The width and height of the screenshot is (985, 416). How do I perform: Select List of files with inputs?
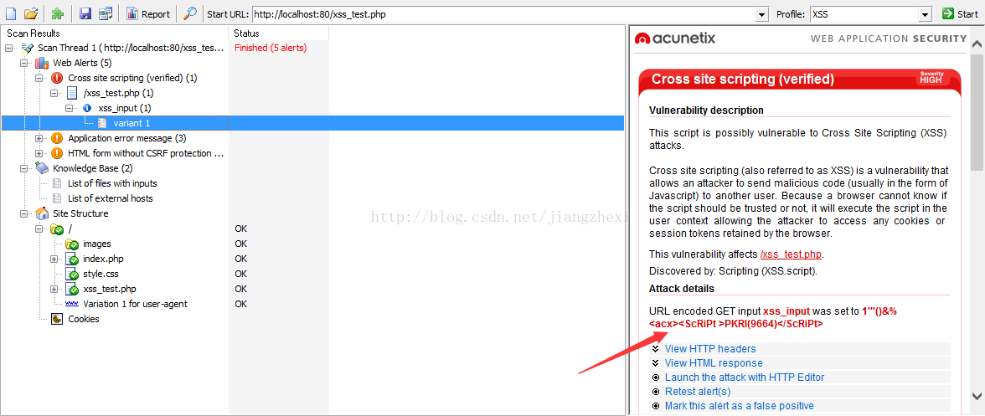[x=112, y=183]
